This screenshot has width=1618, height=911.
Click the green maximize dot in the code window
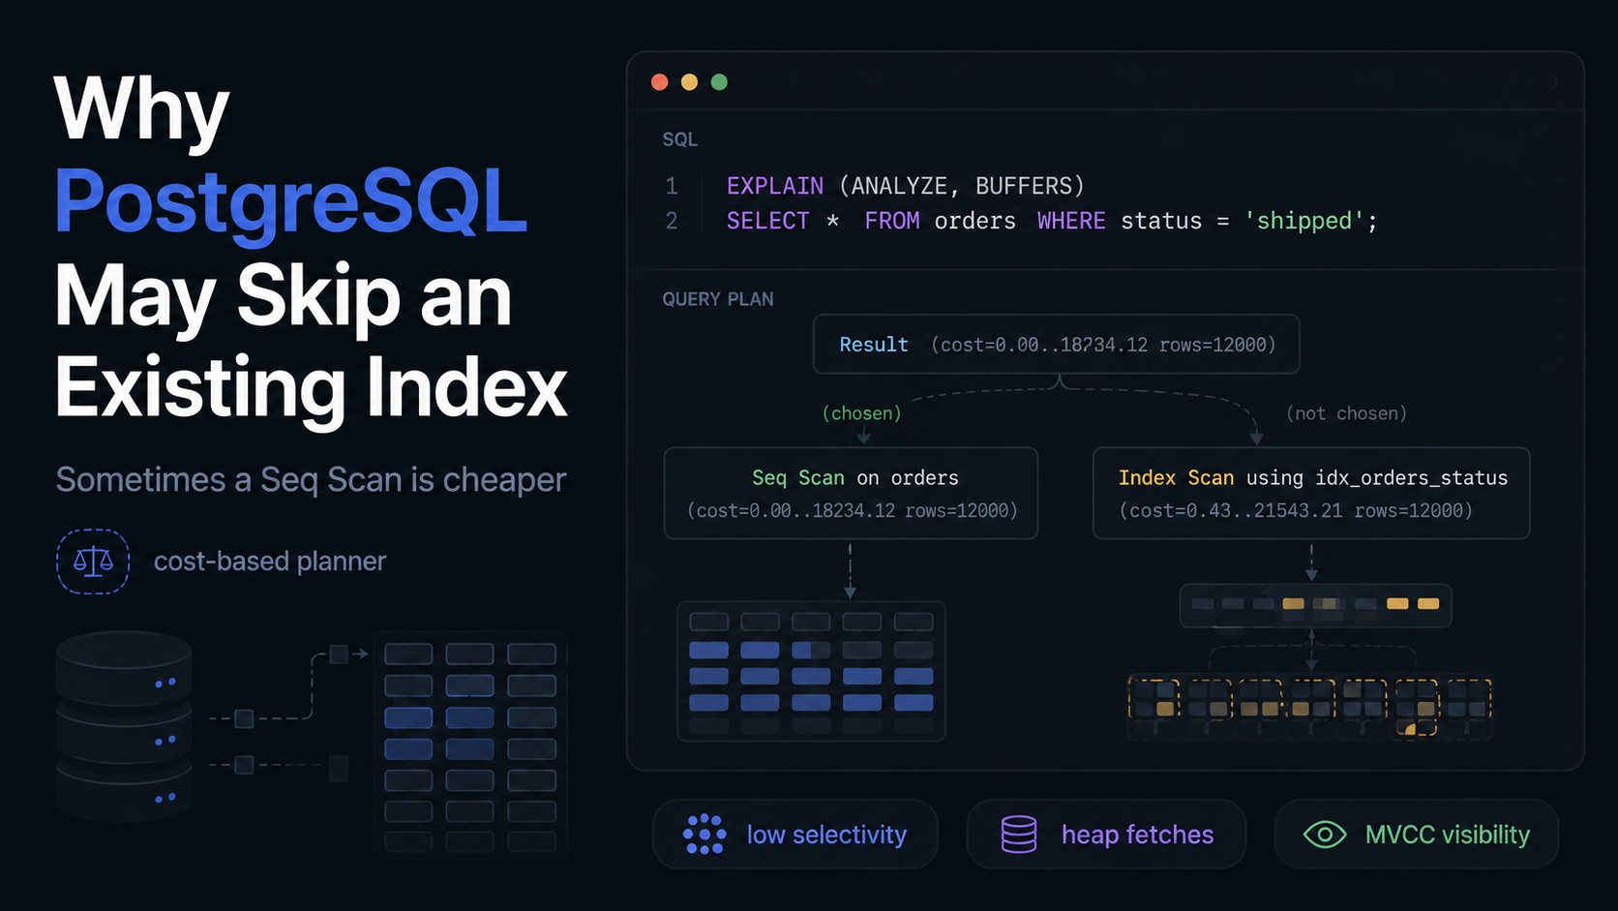[x=719, y=82]
